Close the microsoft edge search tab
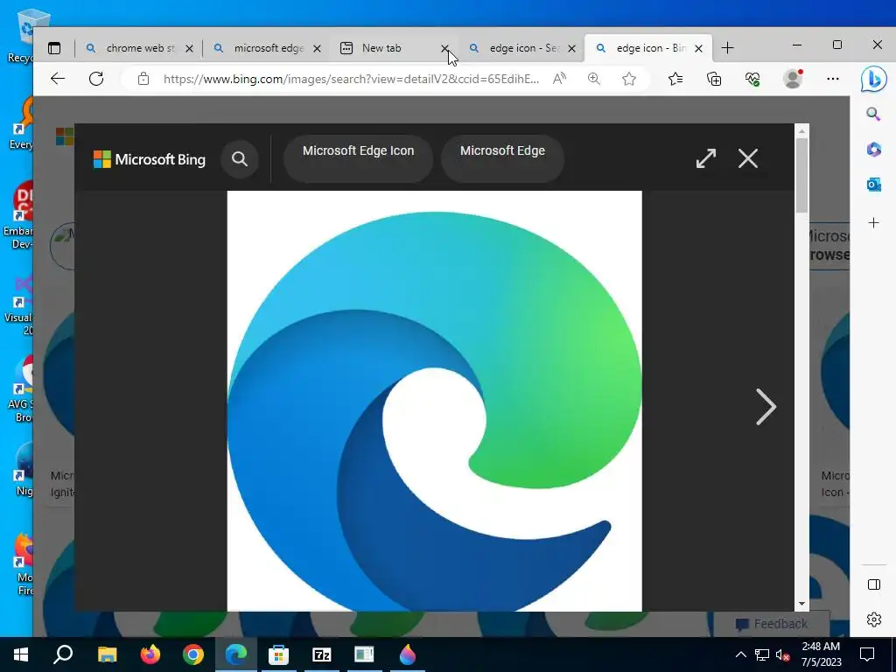 point(317,49)
